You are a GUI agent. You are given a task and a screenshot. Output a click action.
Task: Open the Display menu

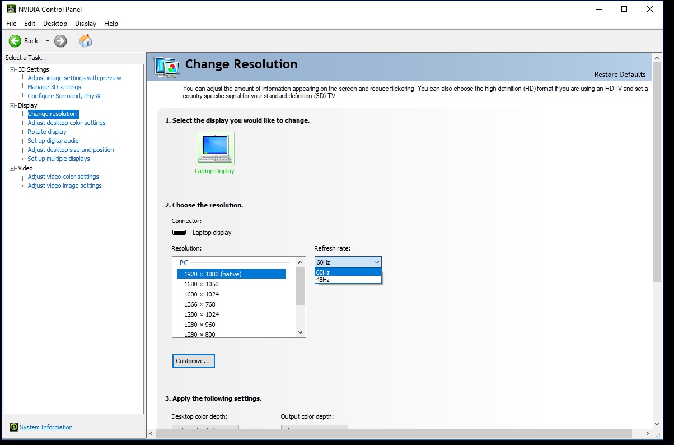coord(86,24)
